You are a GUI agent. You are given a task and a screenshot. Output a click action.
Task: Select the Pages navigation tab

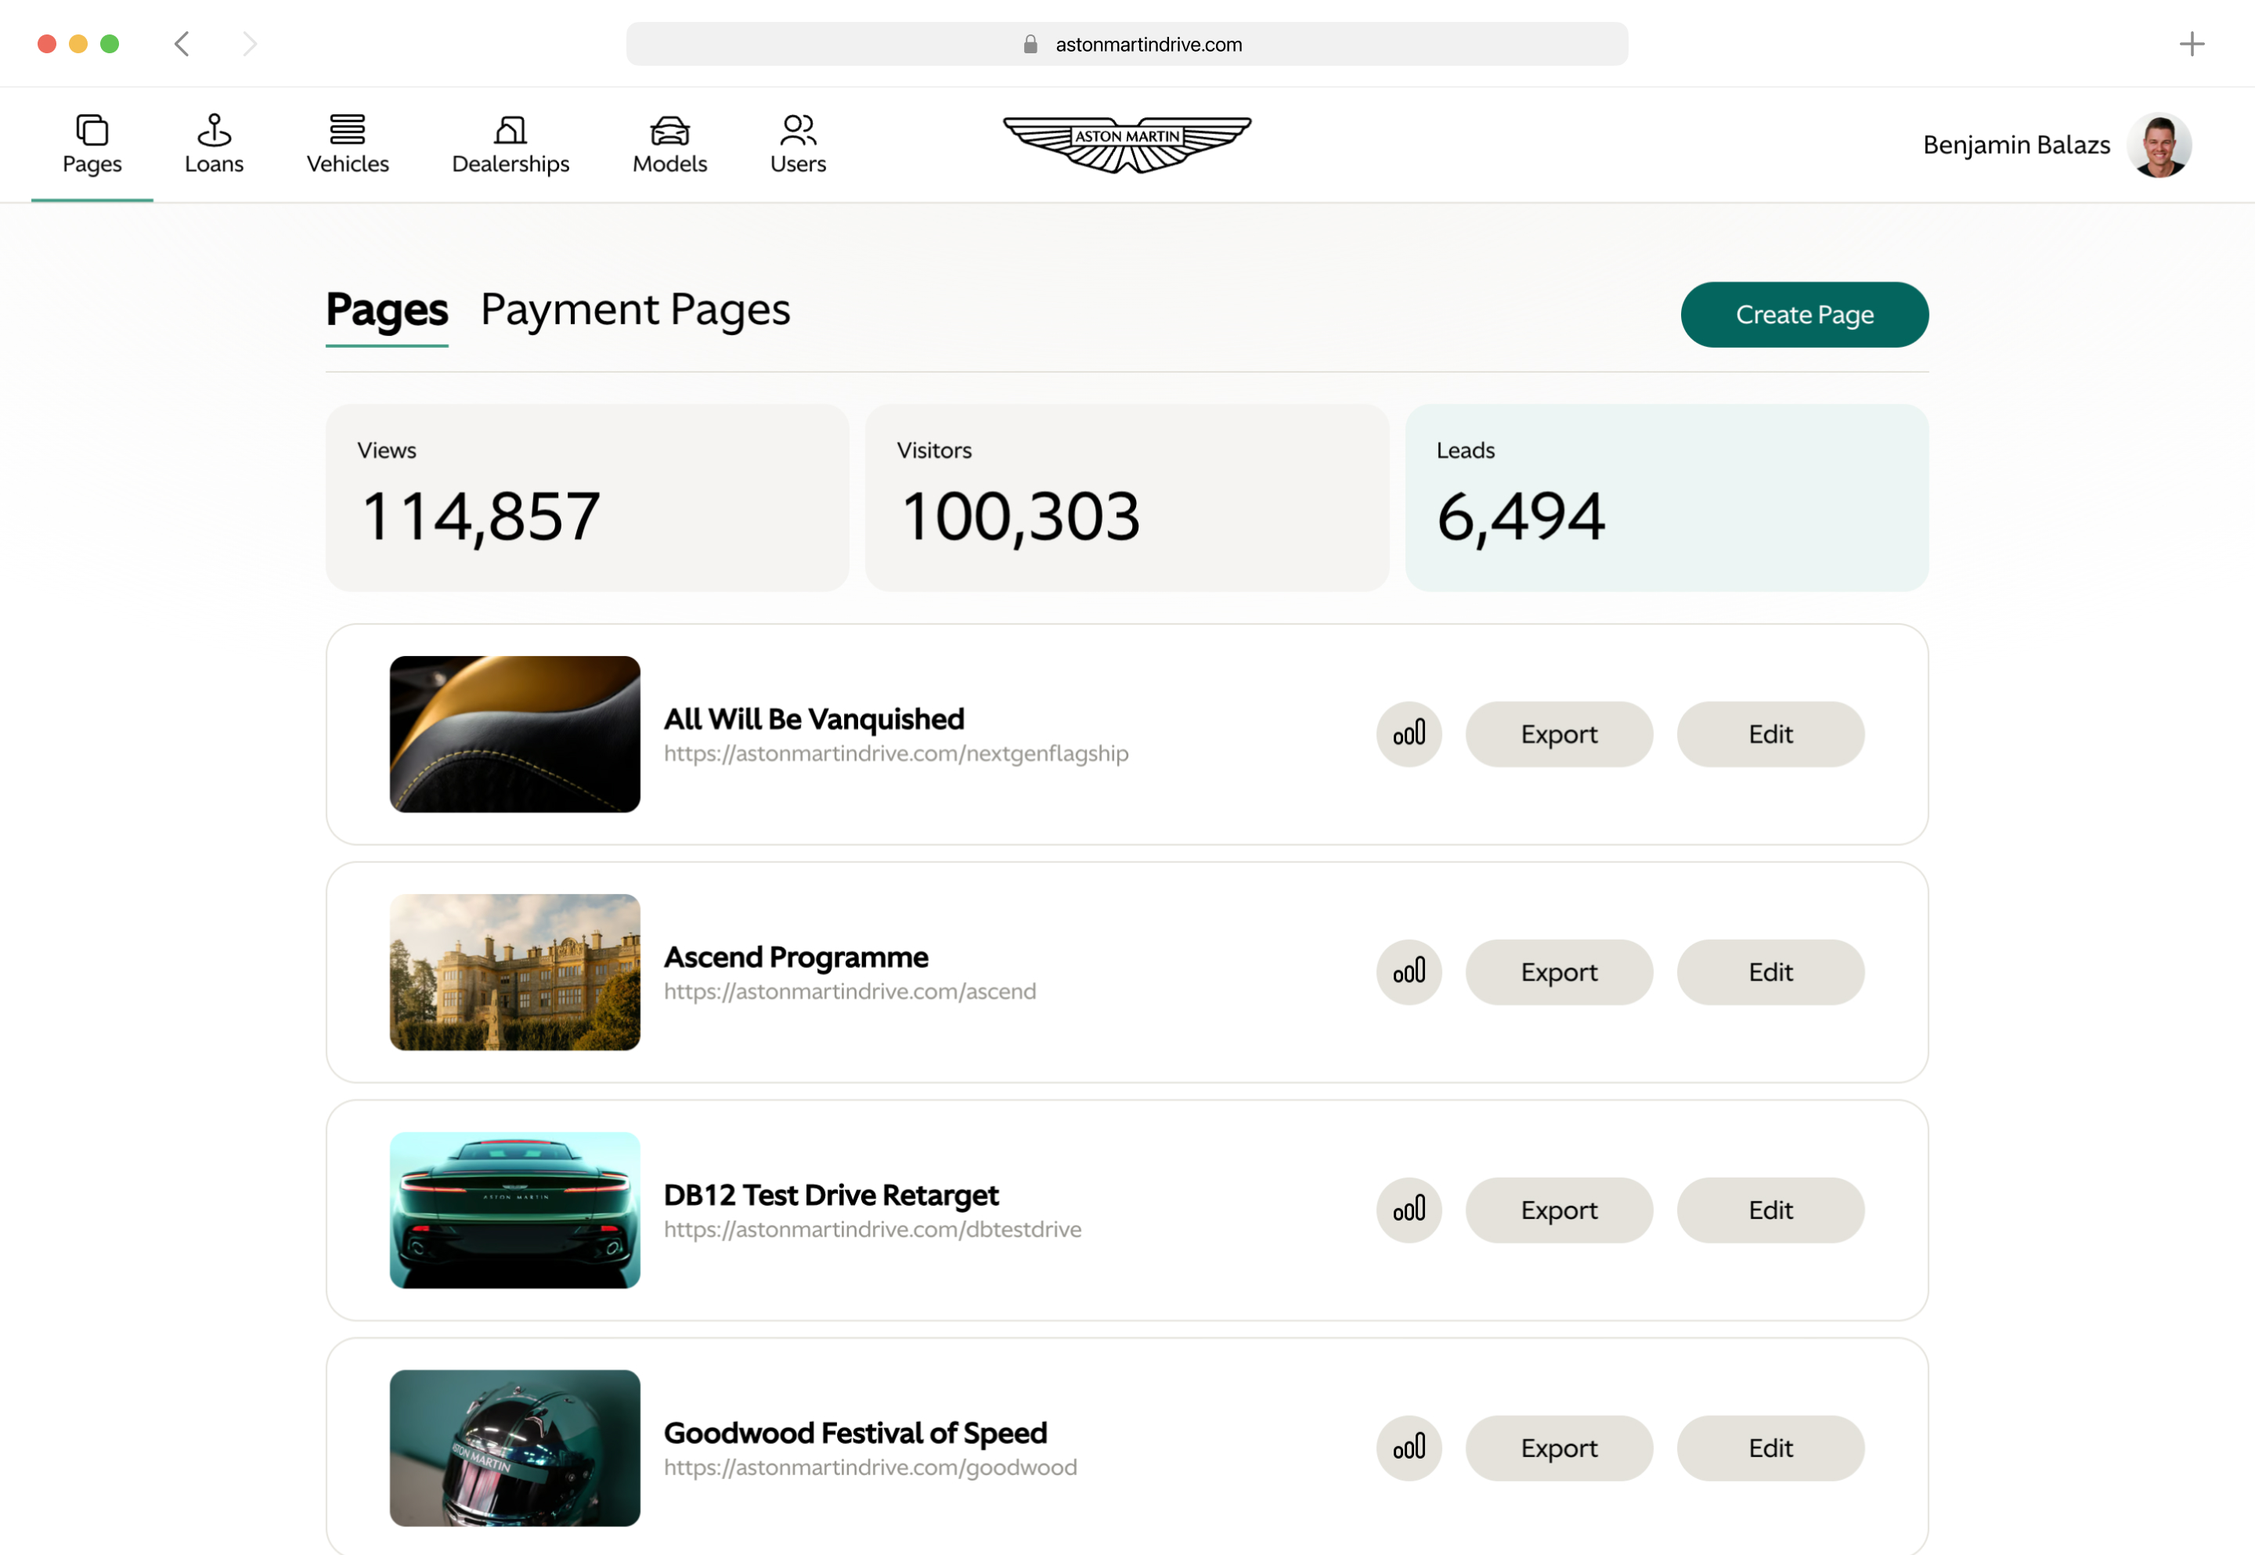92,144
